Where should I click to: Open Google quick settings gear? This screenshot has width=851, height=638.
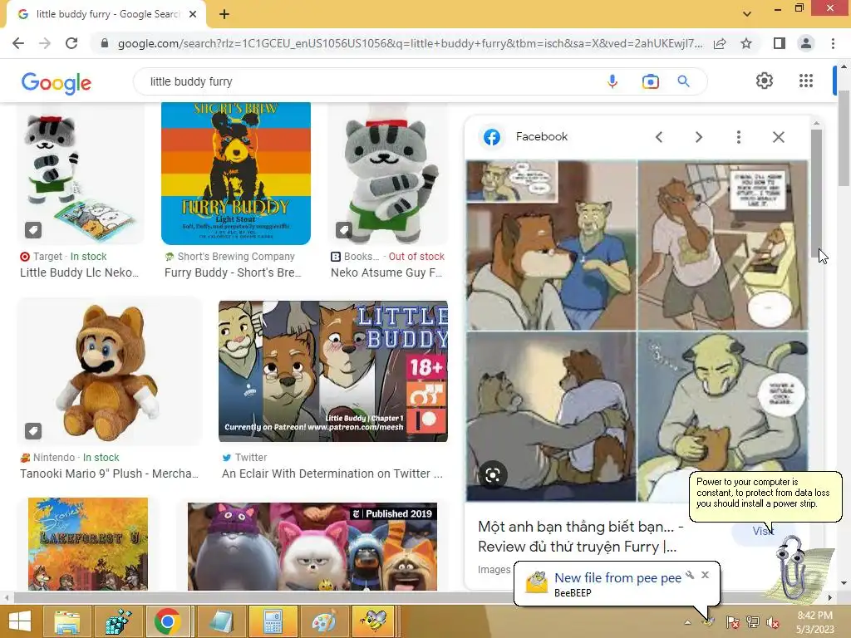[765, 81]
